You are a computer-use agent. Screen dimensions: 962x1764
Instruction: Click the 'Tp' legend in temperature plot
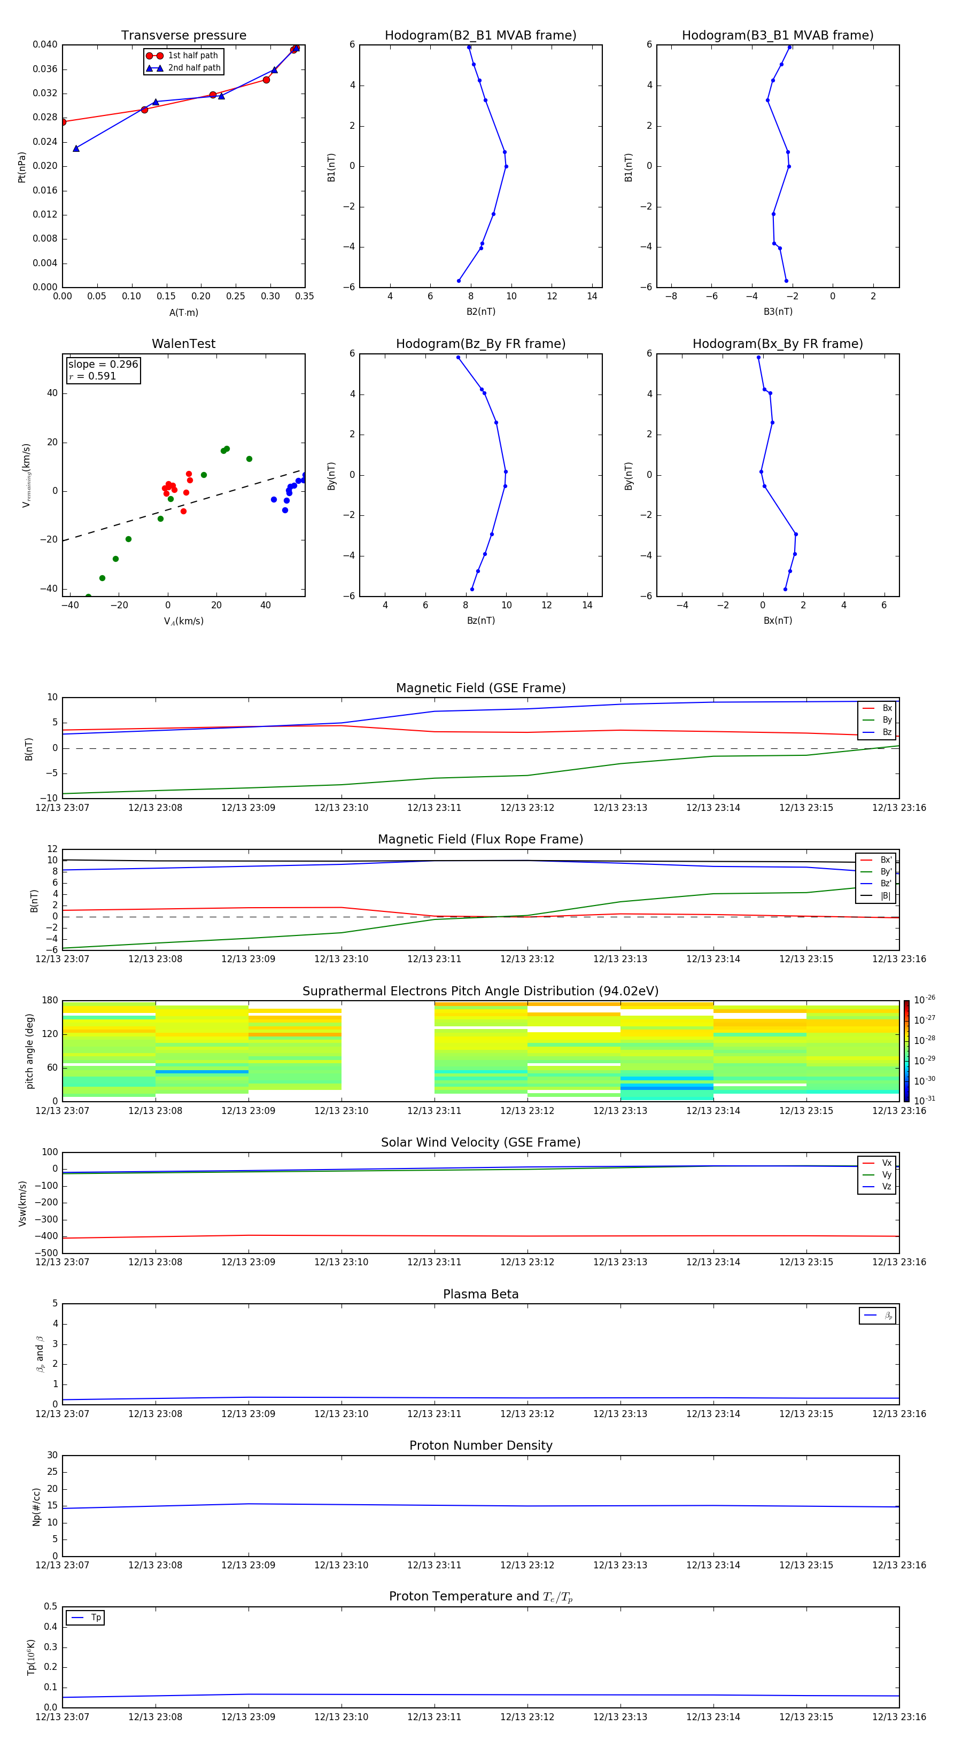[86, 1618]
